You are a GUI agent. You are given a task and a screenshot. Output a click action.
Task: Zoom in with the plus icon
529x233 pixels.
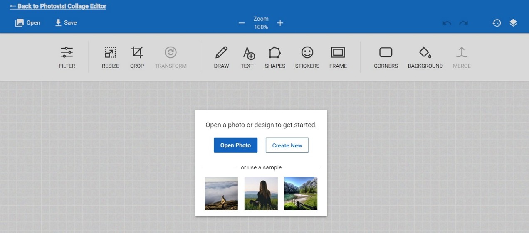[x=280, y=23]
